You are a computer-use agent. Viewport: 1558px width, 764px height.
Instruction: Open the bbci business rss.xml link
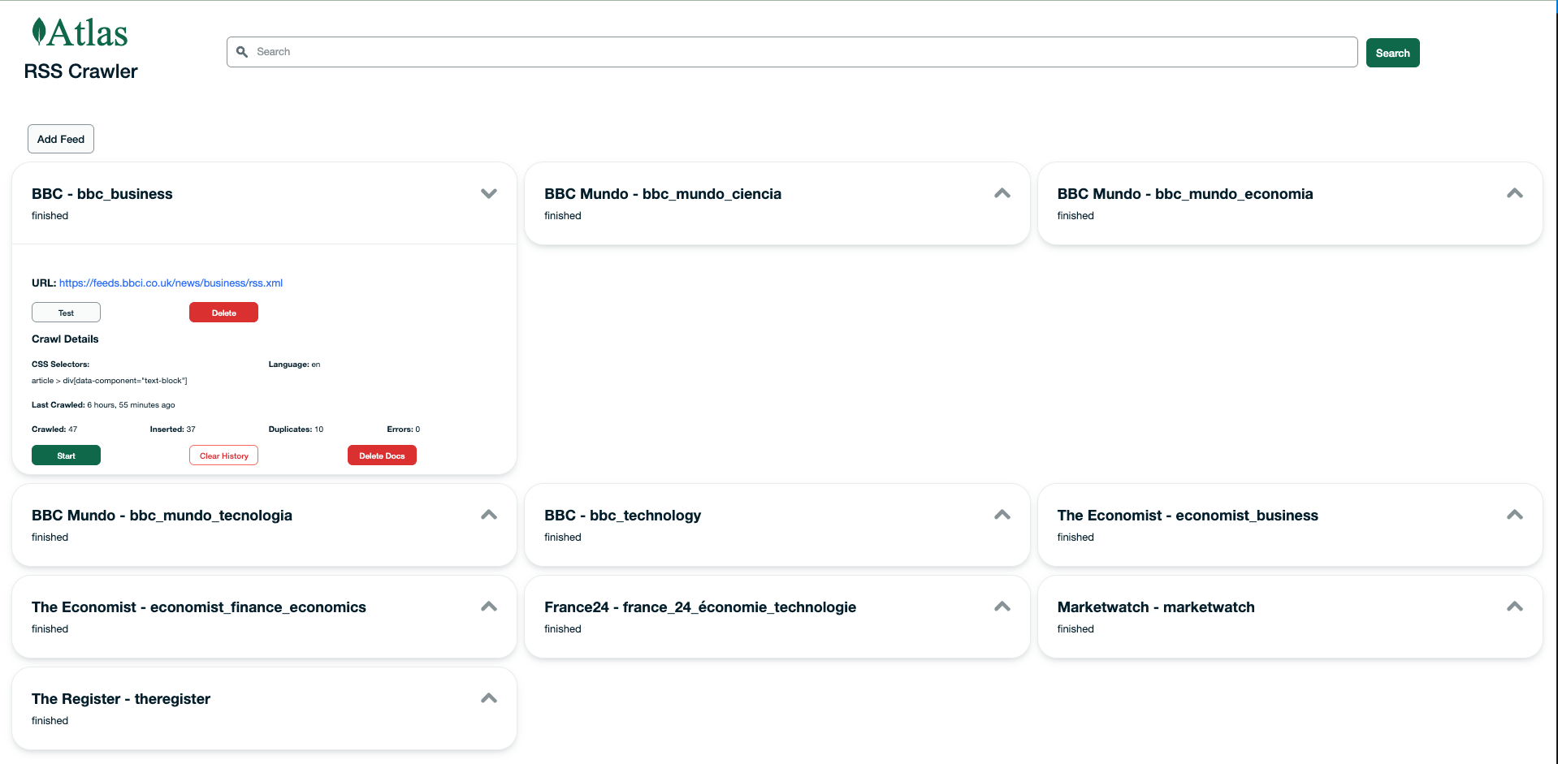[171, 283]
